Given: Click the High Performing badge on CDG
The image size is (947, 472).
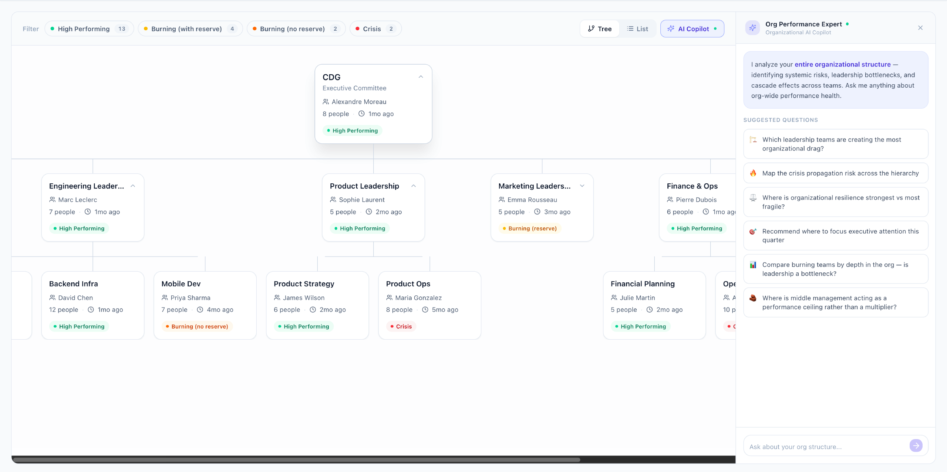Looking at the screenshot, I should tap(353, 130).
